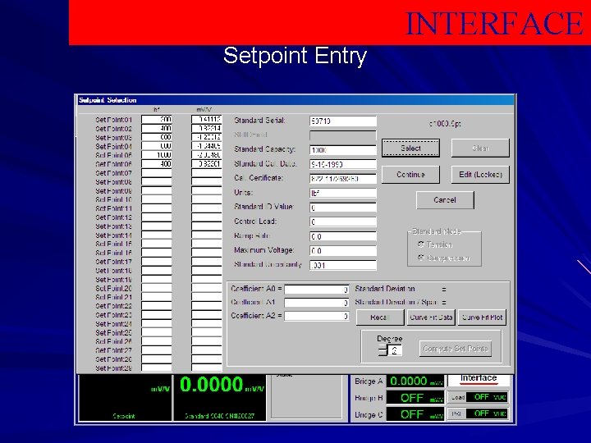Image resolution: width=591 pixels, height=443 pixels.
Task: Click Set Point:05 lbf value 1000
Action: [157, 155]
